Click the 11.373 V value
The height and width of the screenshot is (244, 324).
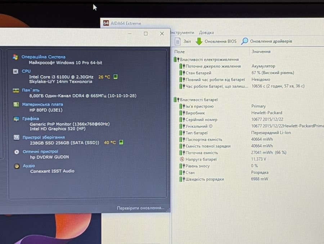258,159
